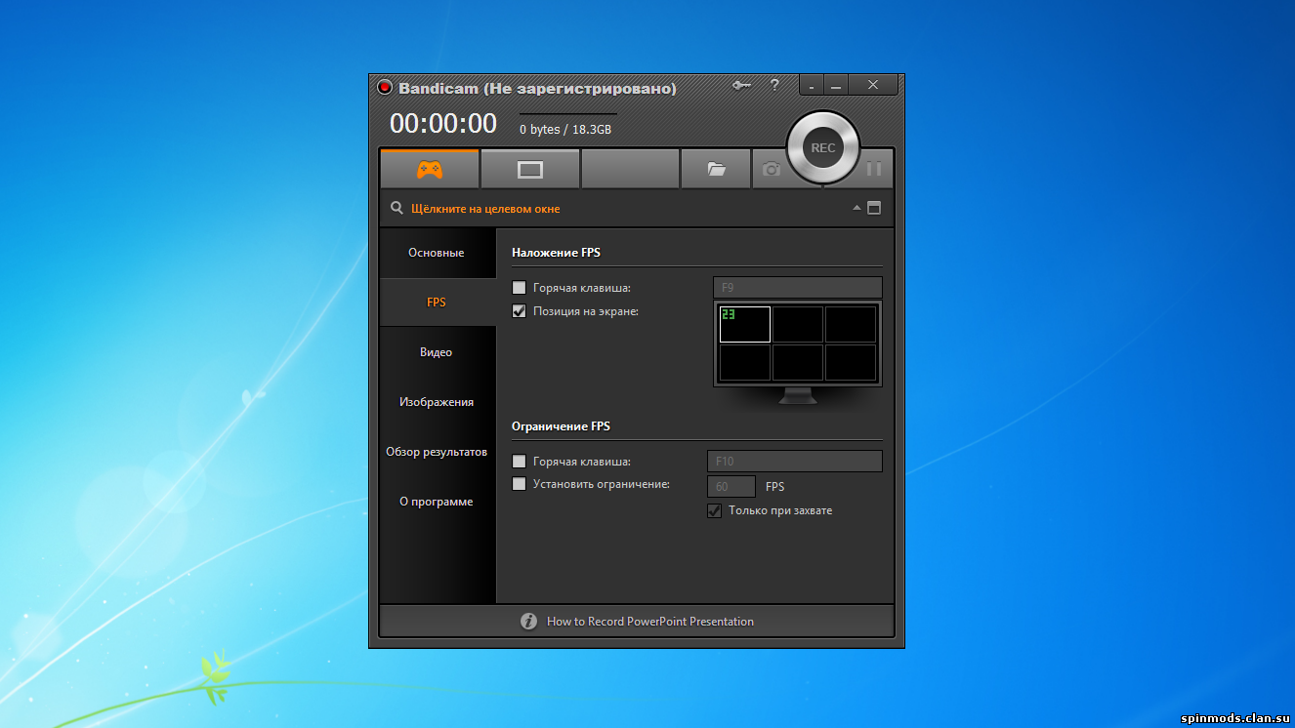
Task: Select the game recording mode gamepad icon
Action: [x=430, y=169]
